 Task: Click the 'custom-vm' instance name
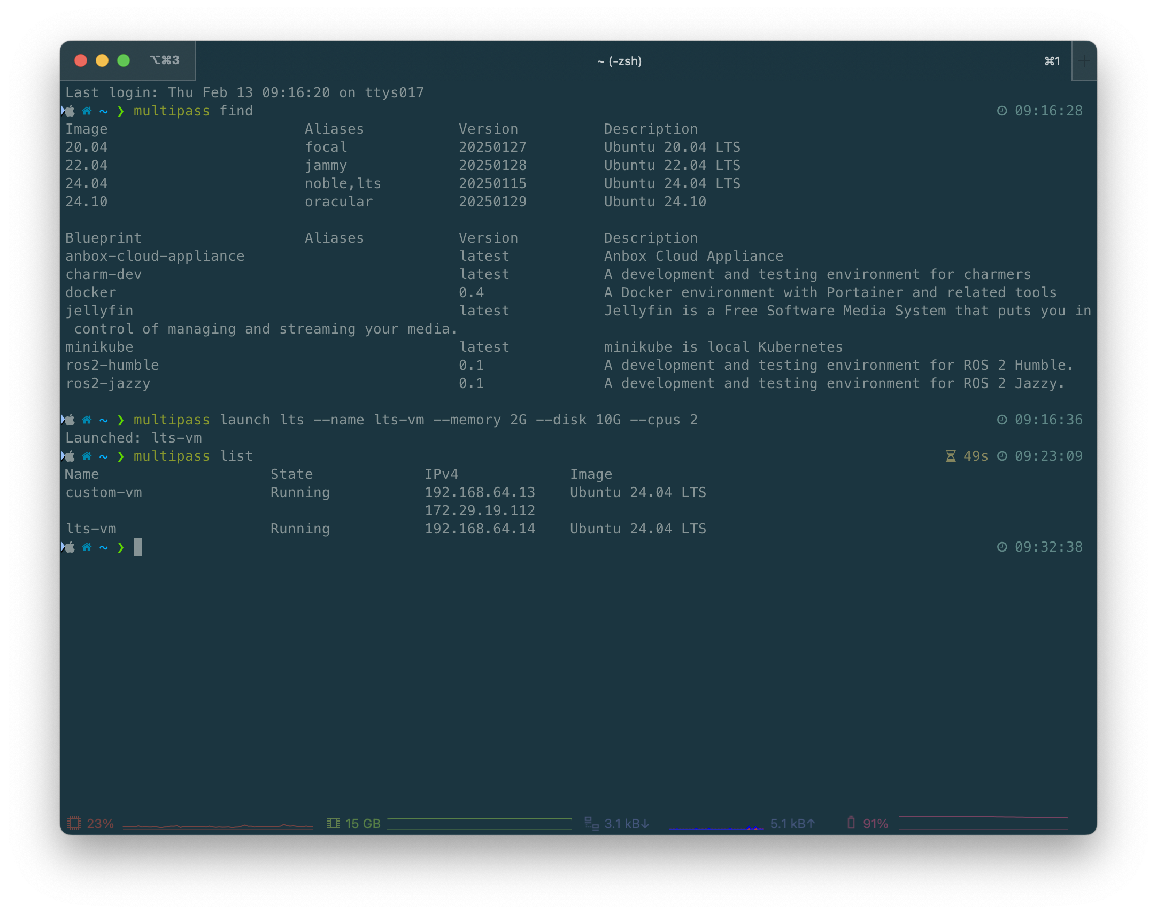(103, 493)
